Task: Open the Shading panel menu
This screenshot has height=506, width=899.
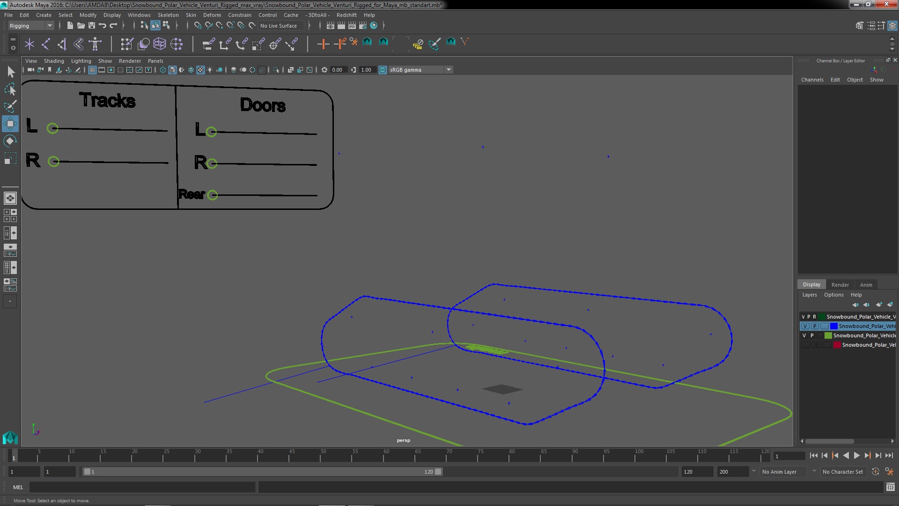Action: [54, 61]
